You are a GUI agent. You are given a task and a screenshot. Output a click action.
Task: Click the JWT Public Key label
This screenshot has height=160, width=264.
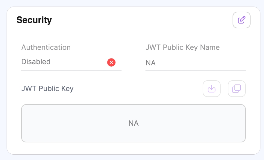(x=48, y=89)
